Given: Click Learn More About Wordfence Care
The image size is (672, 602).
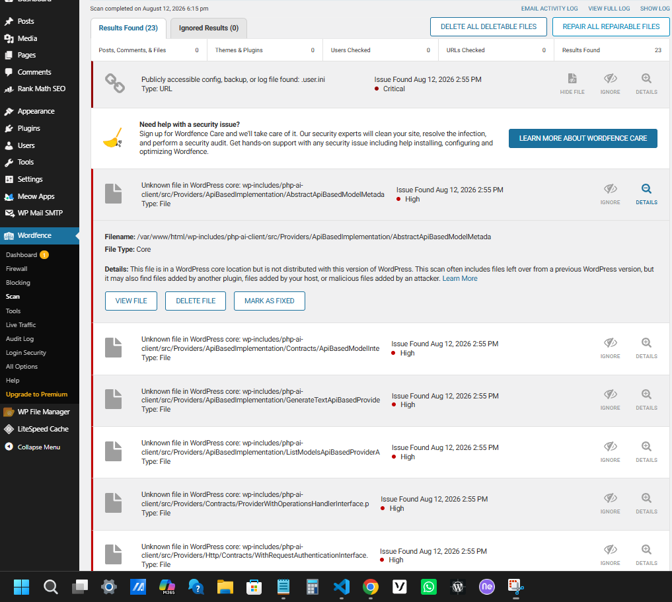Looking at the screenshot, I should point(583,138).
